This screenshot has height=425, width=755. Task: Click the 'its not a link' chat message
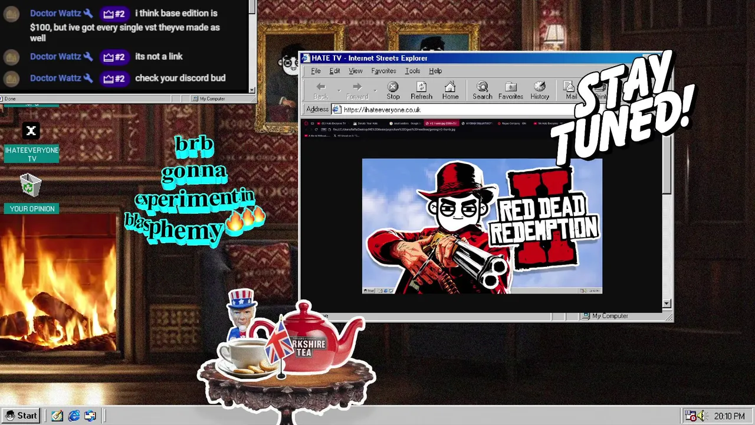[x=159, y=57]
